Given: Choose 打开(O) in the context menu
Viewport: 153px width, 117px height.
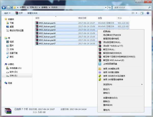Looking at the screenshot, I should [121, 32].
